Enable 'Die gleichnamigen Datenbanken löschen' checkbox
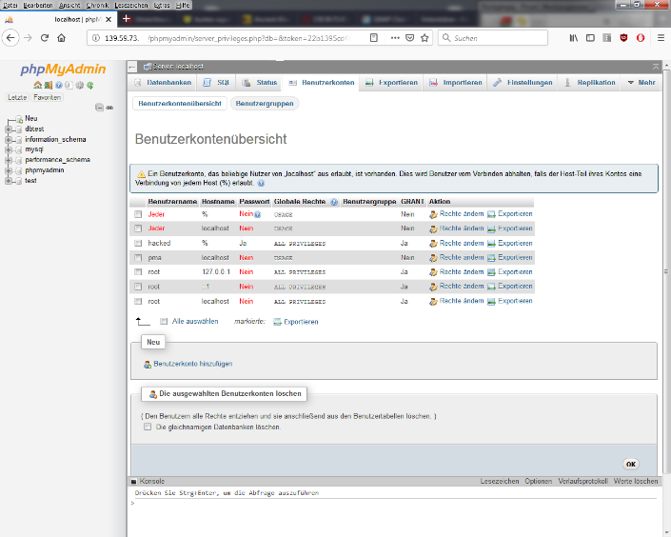 pos(147,428)
